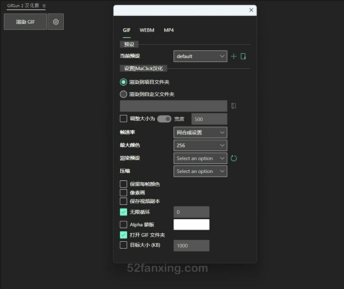Select 渲染到自定义文件夹 radio button
344x289 pixels.
123,94
